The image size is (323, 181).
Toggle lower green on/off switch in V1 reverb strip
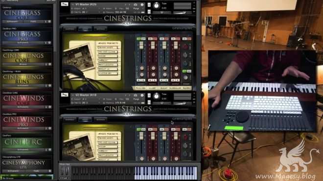pyautogui.click(x=187, y=71)
